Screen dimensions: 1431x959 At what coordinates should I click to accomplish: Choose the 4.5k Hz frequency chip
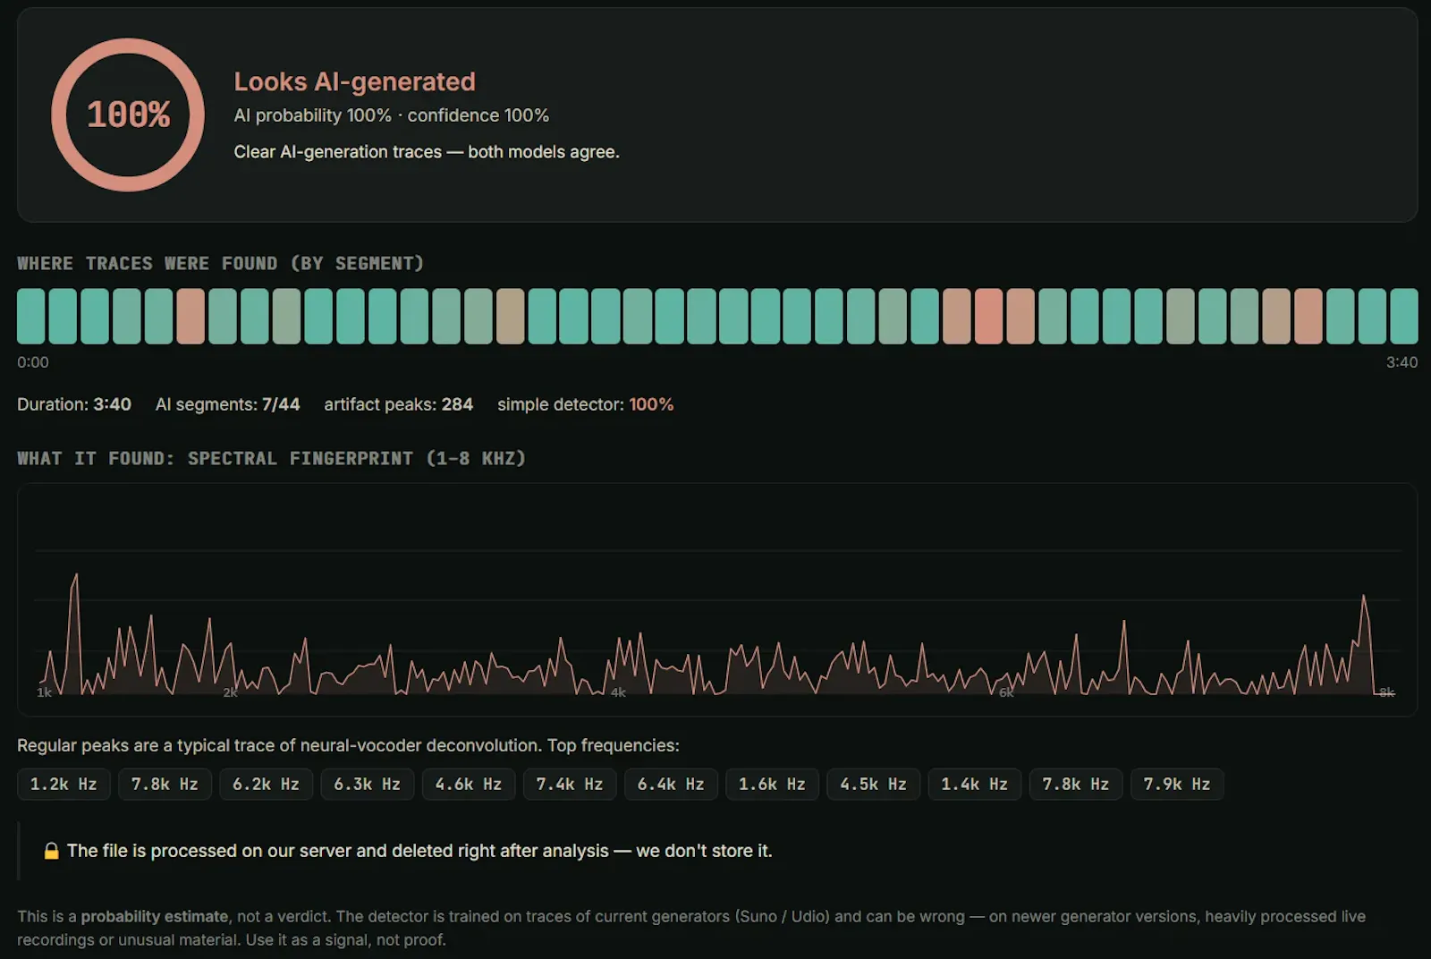tap(873, 785)
